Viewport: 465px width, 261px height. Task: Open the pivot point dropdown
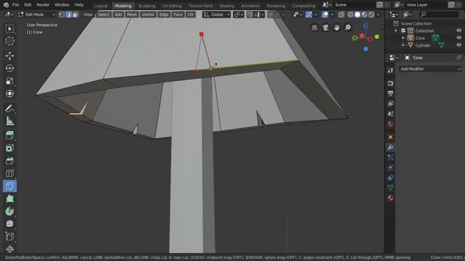click(238, 14)
